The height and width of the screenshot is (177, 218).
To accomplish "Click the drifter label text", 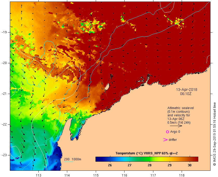I will [x=173, y=140].
